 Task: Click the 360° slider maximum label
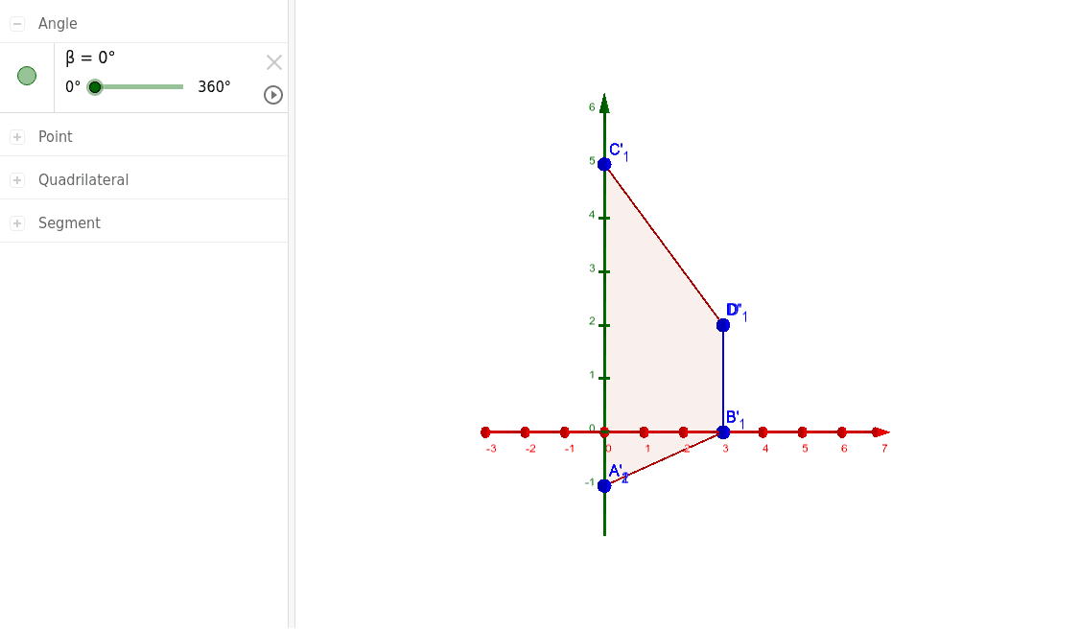click(x=214, y=87)
